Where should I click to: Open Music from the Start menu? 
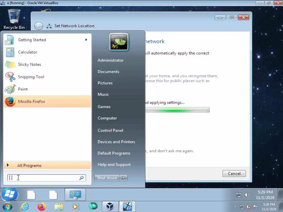click(x=103, y=94)
